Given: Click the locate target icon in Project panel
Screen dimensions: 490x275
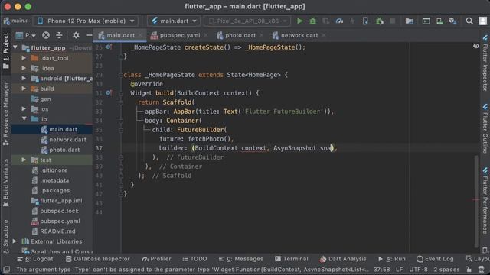Looking at the screenshot, I should [46, 35].
